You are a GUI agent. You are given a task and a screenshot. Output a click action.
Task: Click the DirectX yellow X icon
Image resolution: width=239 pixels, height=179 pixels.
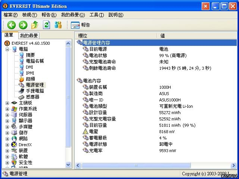pos(14,145)
